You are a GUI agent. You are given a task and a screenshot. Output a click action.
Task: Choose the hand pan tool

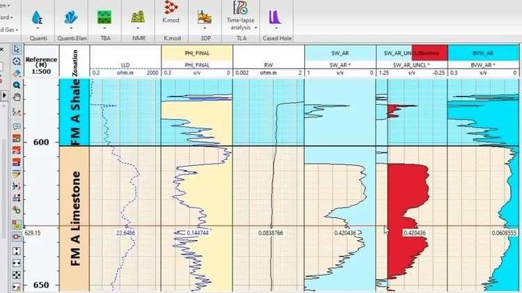(16, 96)
